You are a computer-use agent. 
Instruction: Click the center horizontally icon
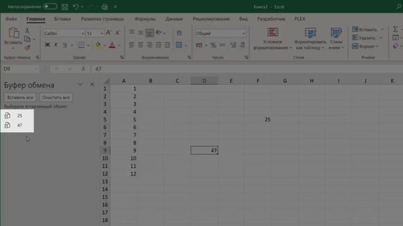[140, 45]
